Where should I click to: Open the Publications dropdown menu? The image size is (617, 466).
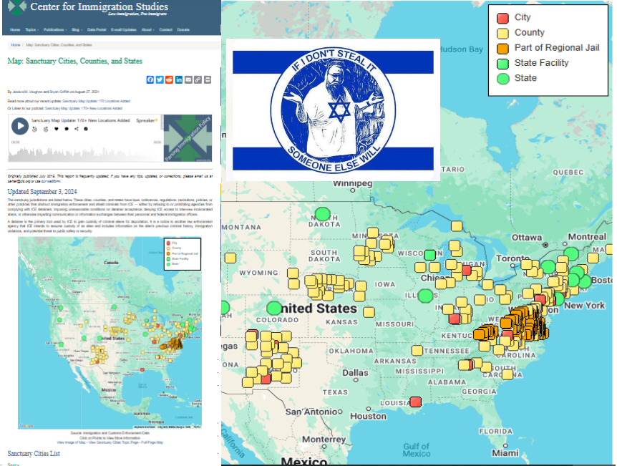(x=54, y=30)
